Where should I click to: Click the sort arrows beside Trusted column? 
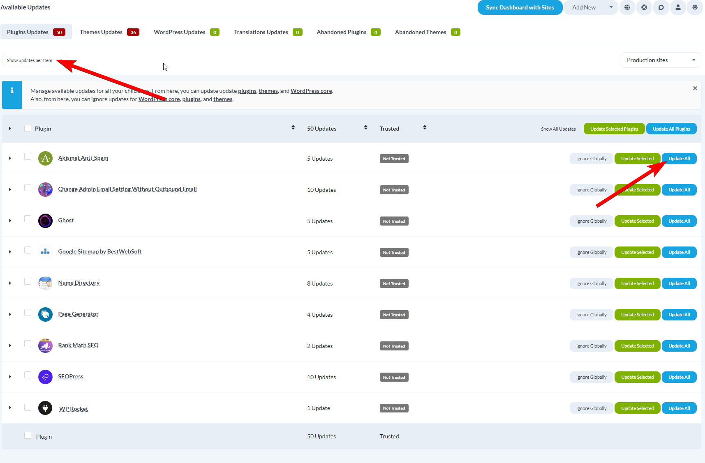[x=425, y=127]
